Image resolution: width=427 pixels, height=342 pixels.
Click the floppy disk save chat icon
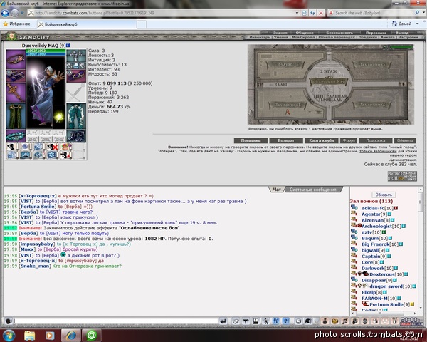(x=255, y=321)
